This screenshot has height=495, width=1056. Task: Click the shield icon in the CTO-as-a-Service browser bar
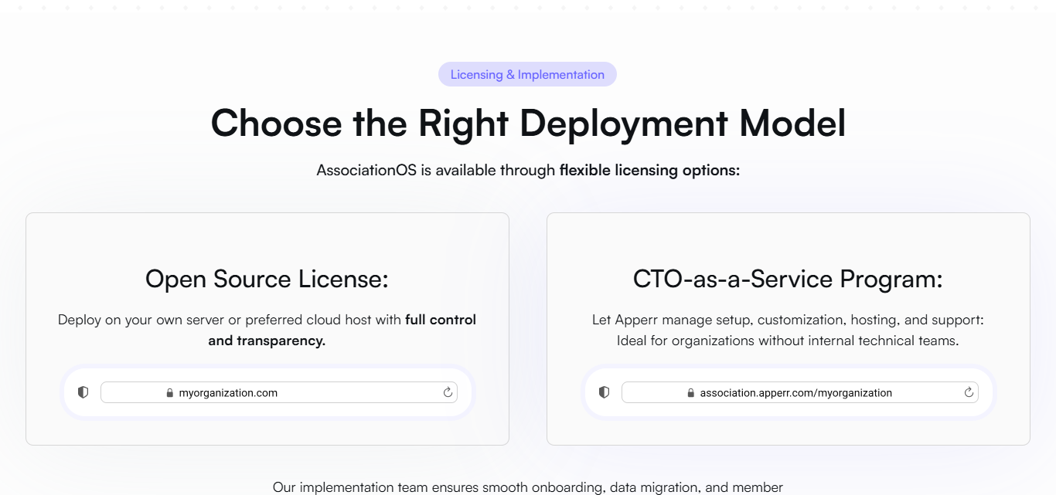pos(604,392)
